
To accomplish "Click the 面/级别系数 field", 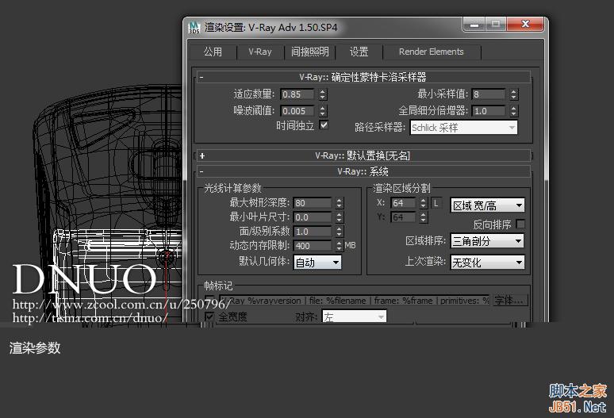I will pos(313,232).
